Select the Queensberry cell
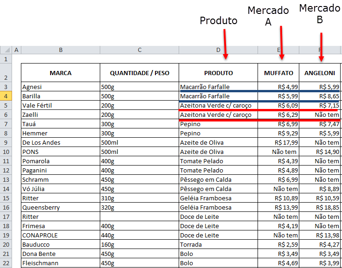The height and width of the screenshot is (268, 342). (60, 207)
